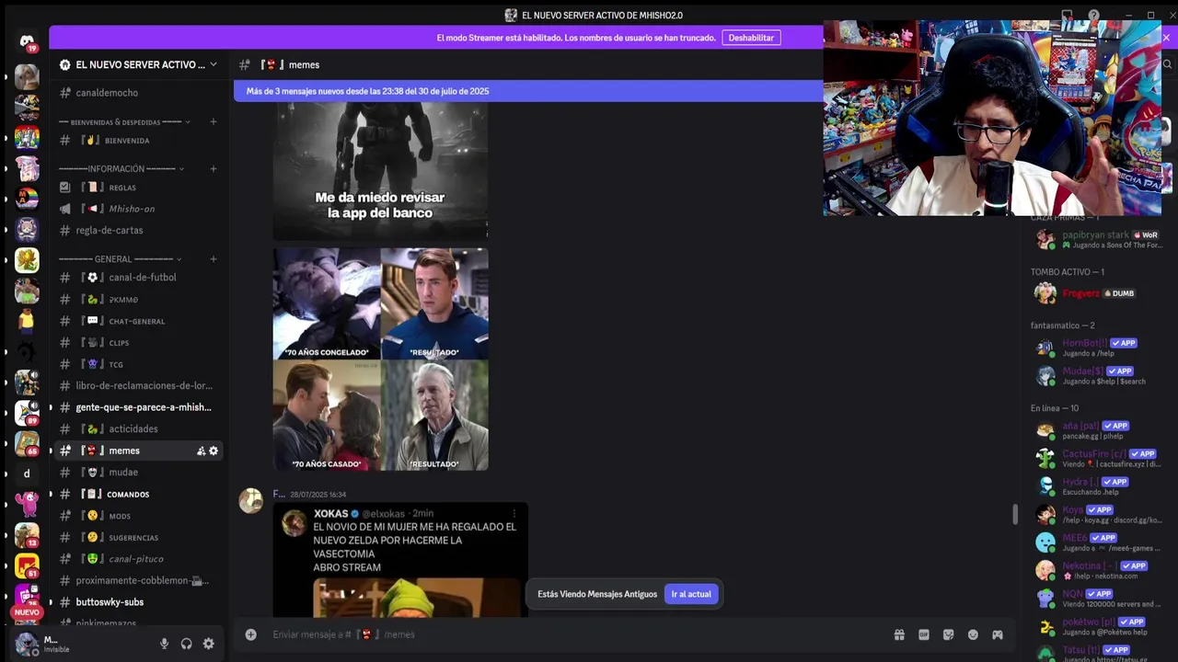This screenshot has width=1178, height=662.
Task: Open server with yellow flower icon
Action: tap(27, 260)
